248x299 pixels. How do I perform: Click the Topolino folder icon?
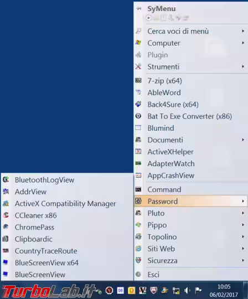138,236
